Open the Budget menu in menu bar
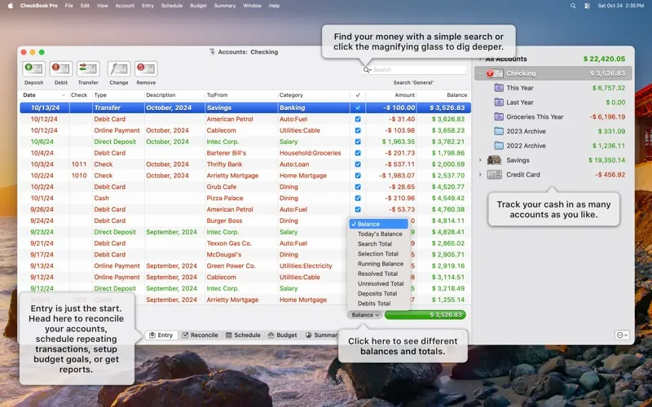Image resolution: width=652 pixels, height=407 pixels. tap(198, 6)
